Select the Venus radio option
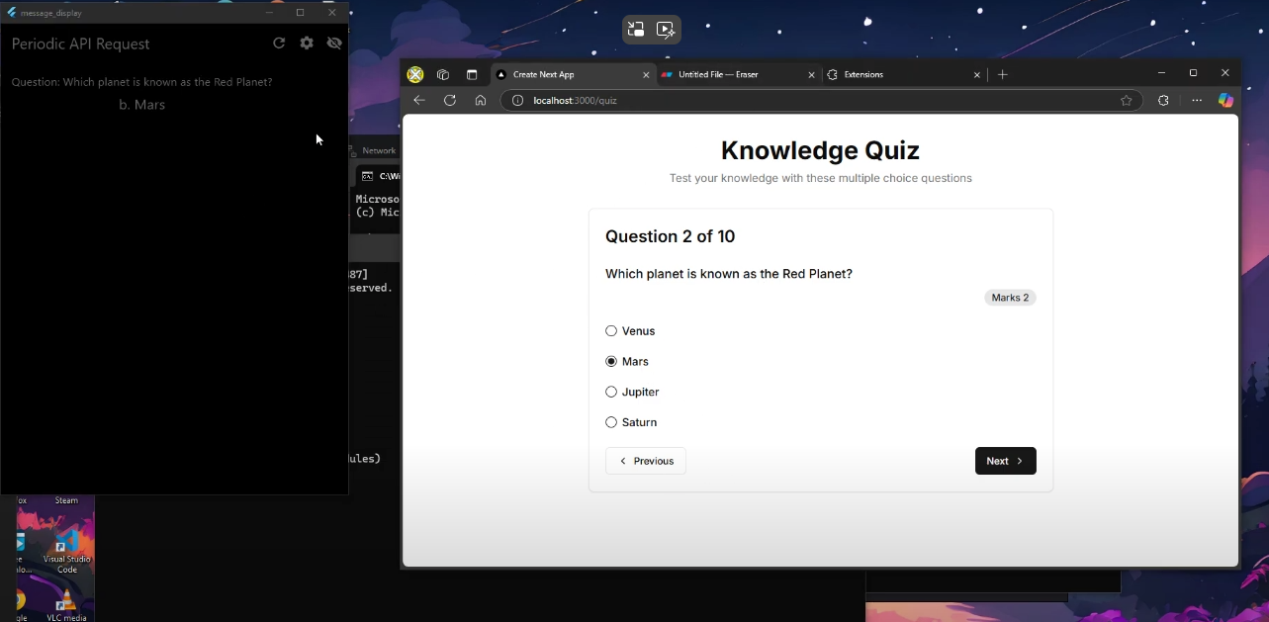Image resolution: width=1269 pixels, height=622 pixels. click(x=611, y=331)
